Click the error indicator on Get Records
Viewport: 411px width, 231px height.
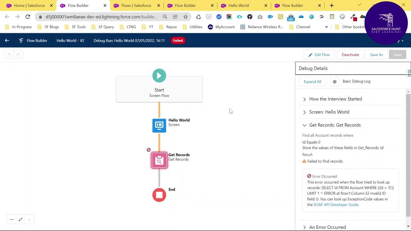pyautogui.click(x=149, y=150)
